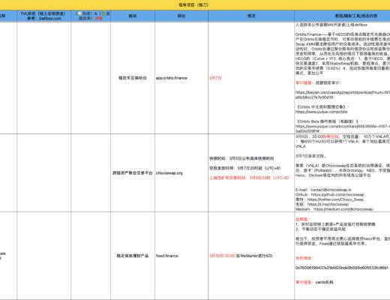Open the www.yuque.com/orbits link
The height and width of the screenshot is (300, 390).
(321, 112)
